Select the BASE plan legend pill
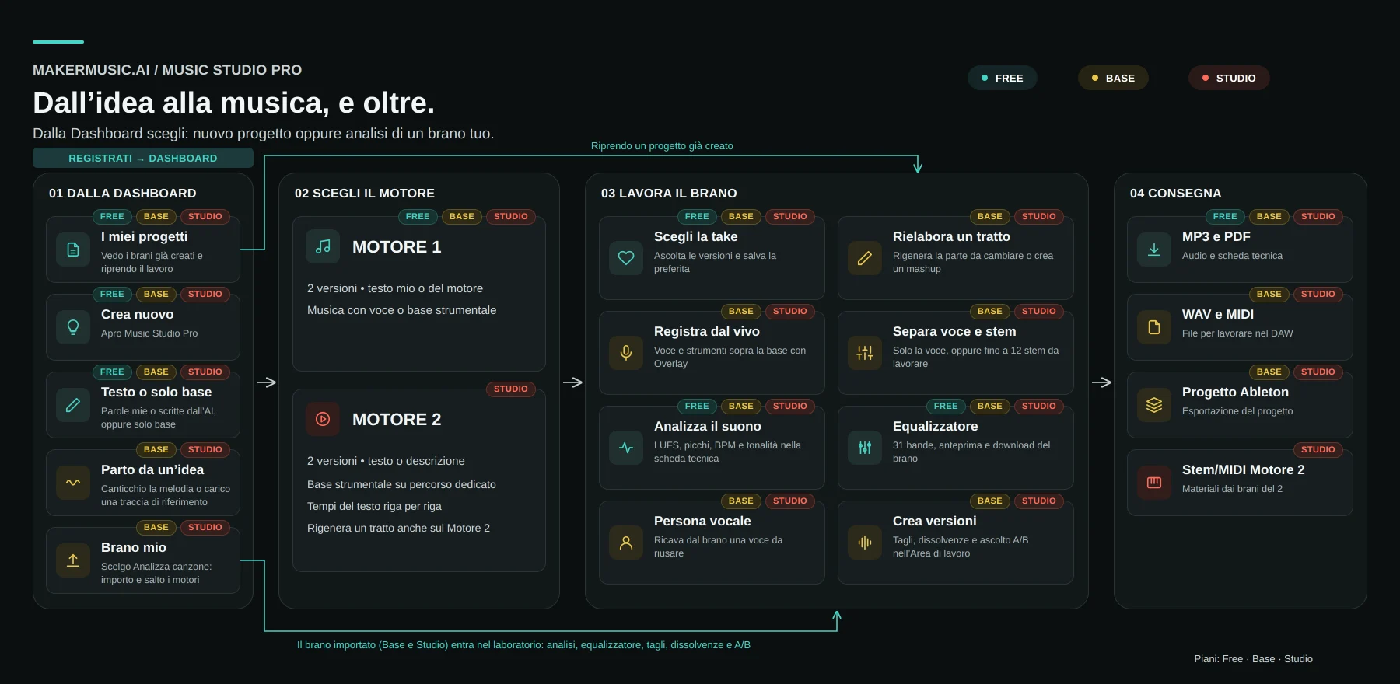 [x=1113, y=78]
